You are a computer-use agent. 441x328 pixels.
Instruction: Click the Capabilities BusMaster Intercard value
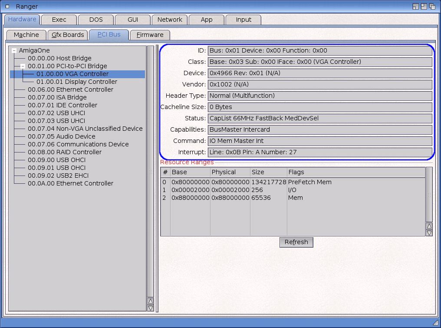(320, 129)
